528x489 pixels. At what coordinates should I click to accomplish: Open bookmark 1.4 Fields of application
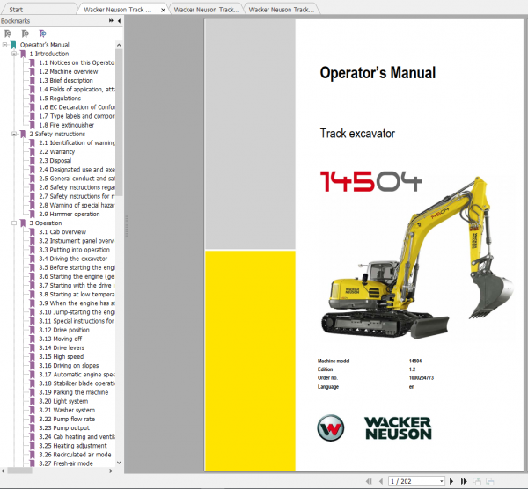click(77, 89)
